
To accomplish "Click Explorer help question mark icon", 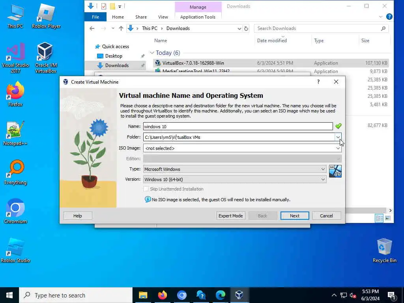I will click(389, 17).
